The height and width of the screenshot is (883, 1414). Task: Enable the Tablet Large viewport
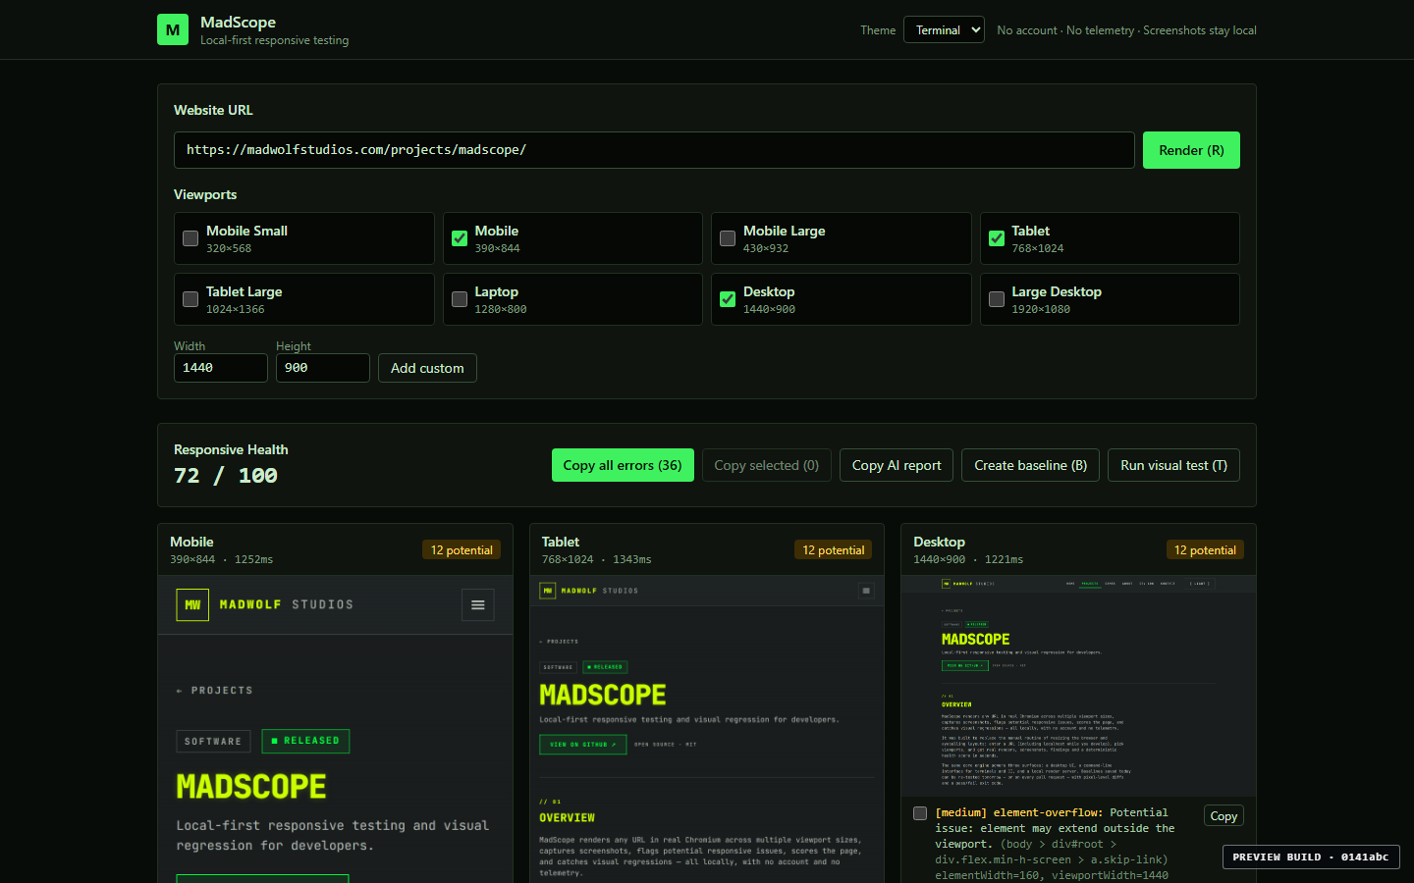coord(190,299)
